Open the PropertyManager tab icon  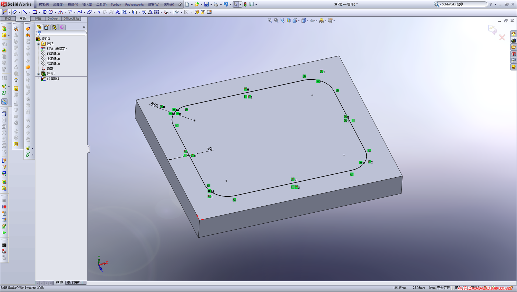click(47, 27)
